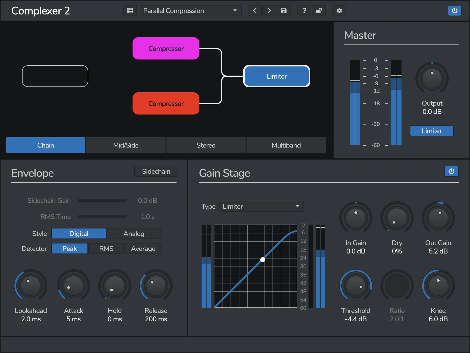Click the threshold point on transfer curve
Viewport: 470px width, 353px height.
[x=263, y=260]
